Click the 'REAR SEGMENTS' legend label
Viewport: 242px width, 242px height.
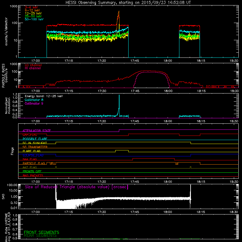[40, 235]
